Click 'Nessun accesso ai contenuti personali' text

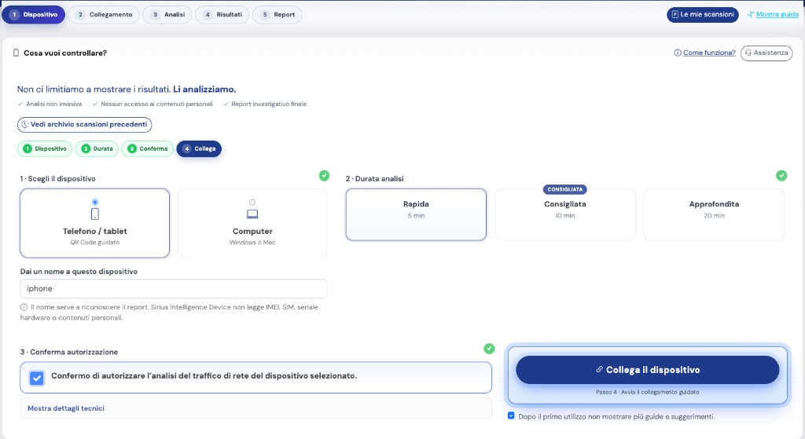156,104
